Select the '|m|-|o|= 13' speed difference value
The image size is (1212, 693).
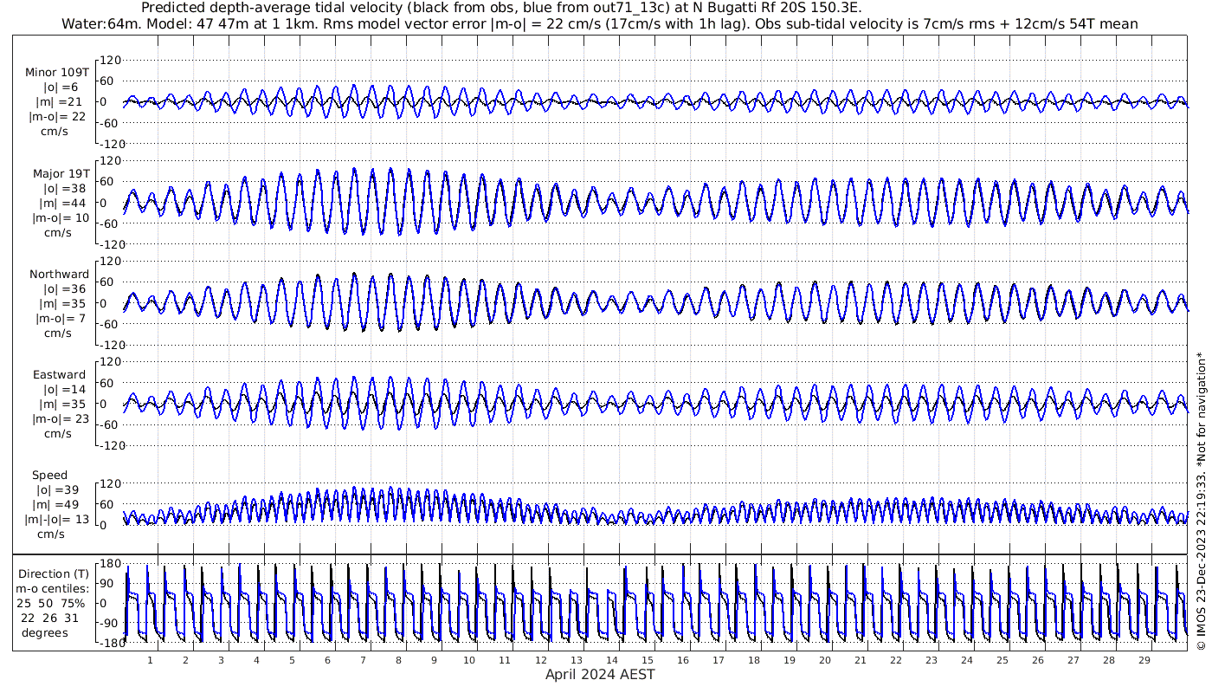59,520
